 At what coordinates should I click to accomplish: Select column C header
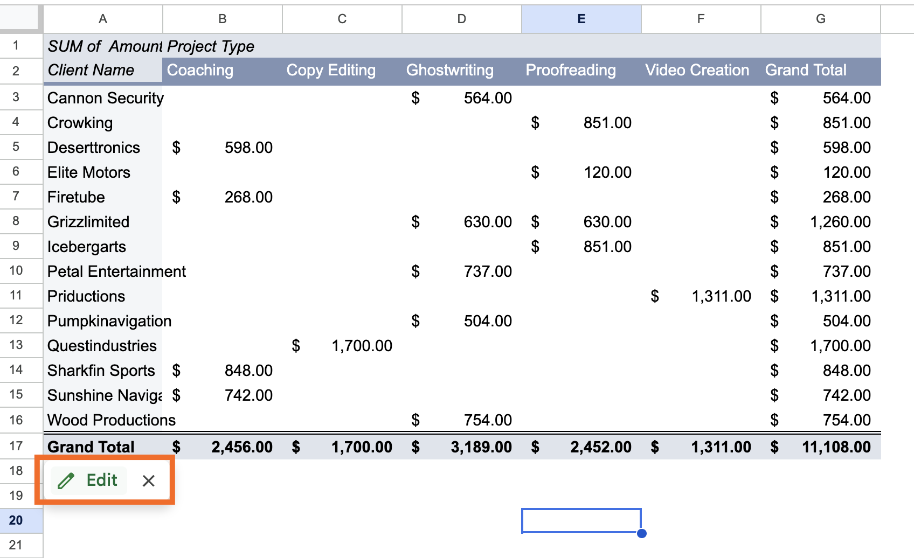point(342,19)
